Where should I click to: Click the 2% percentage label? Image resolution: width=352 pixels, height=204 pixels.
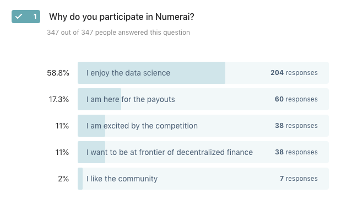click(x=63, y=179)
